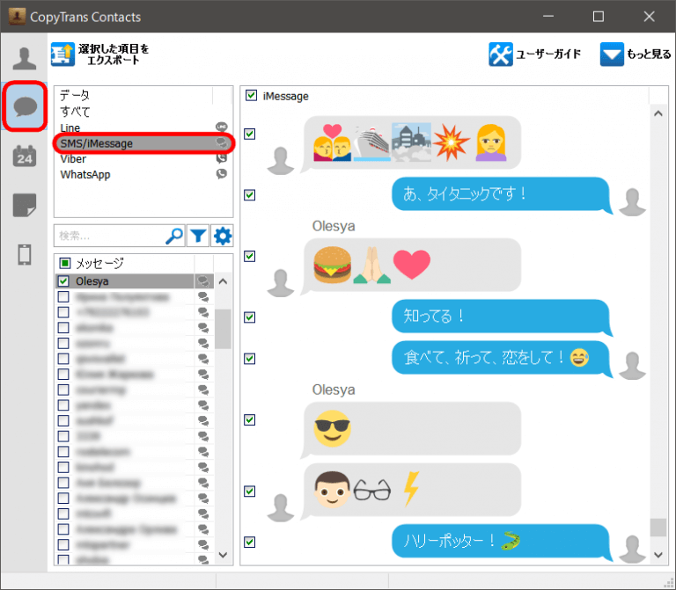
Task: Click the Line app icon
Action: coord(222,127)
